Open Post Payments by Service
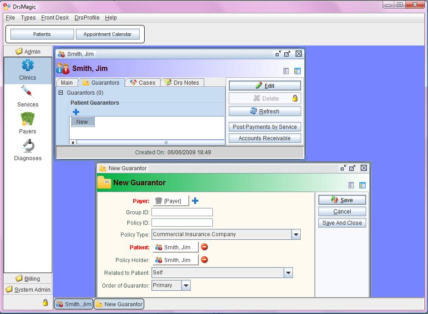 click(265, 127)
